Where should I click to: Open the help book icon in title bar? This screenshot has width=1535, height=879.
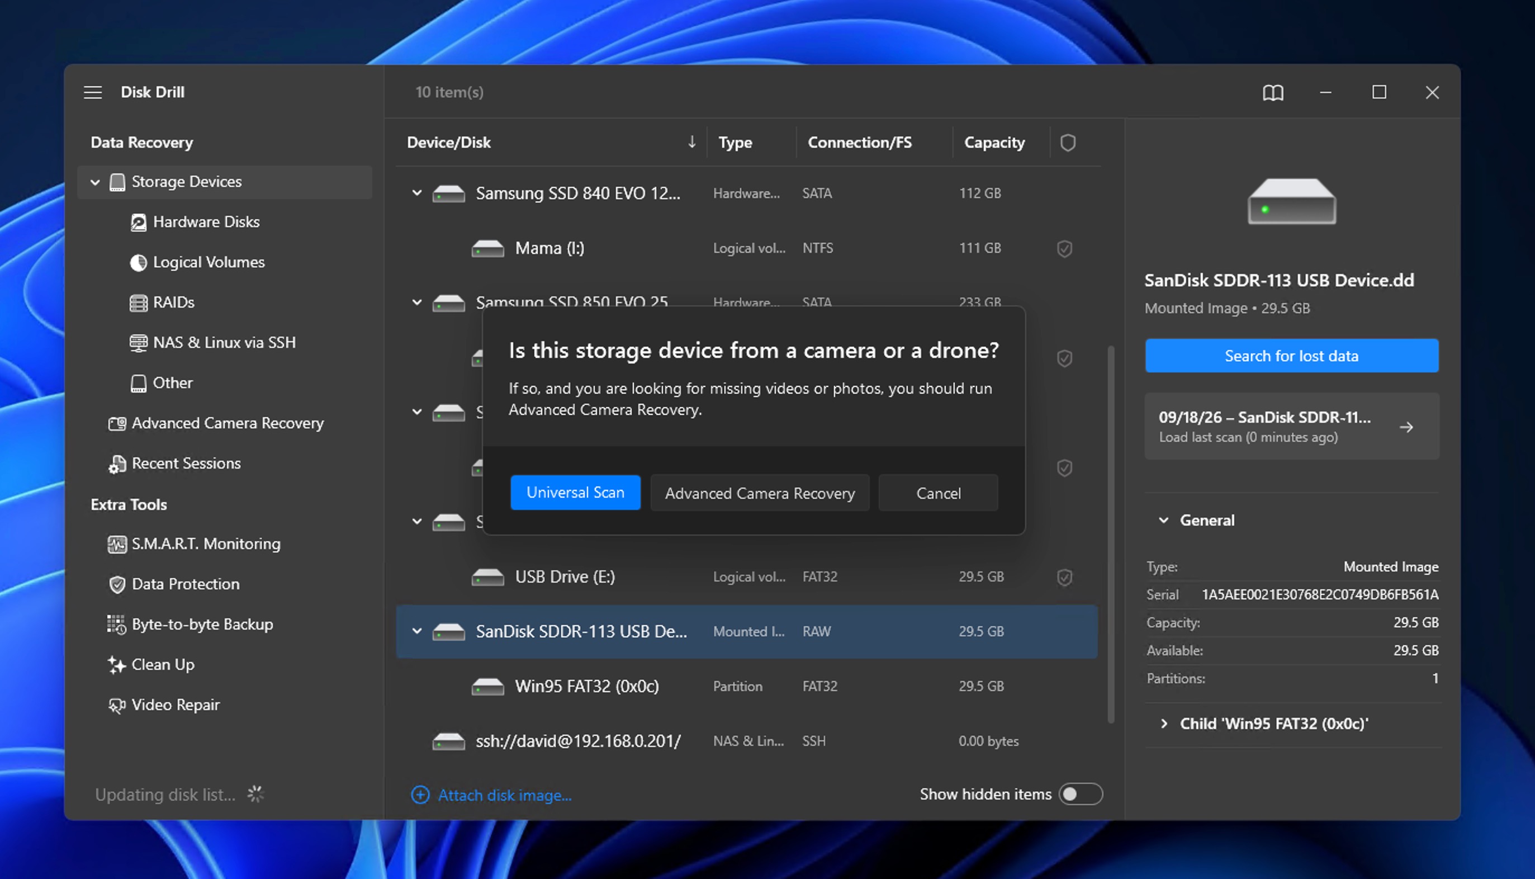click(x=1272, y=92)
